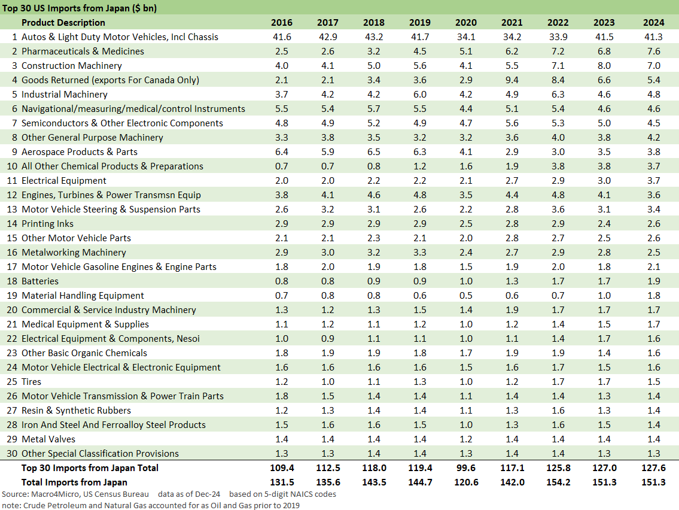The image size is (679, 510).
Task: Click the 'Metal Valves' row label
Action: 48,439
